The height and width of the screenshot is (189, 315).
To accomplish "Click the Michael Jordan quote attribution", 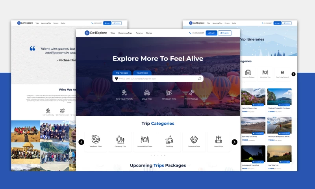I will (x=66, y=60).
